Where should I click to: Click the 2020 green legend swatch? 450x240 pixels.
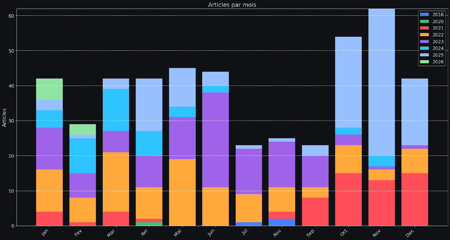click(x=425, y=21)
